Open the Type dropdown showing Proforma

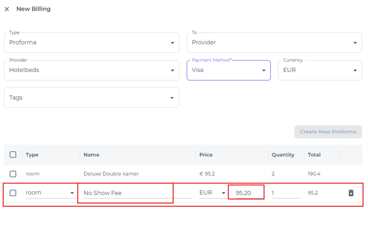[x=91, y=43]
